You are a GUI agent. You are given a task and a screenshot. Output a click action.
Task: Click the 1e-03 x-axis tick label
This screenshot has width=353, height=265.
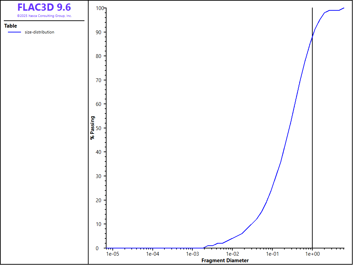[192, 254]
